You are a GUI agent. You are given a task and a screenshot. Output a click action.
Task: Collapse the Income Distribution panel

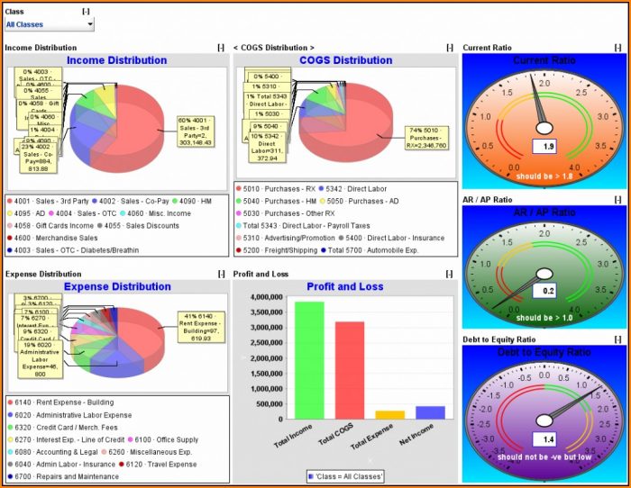point(221,47)
